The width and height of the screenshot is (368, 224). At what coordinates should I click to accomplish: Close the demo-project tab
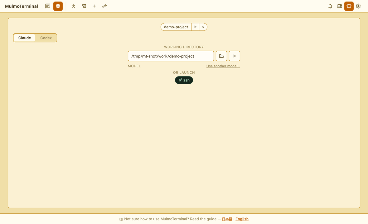(203, 27)
